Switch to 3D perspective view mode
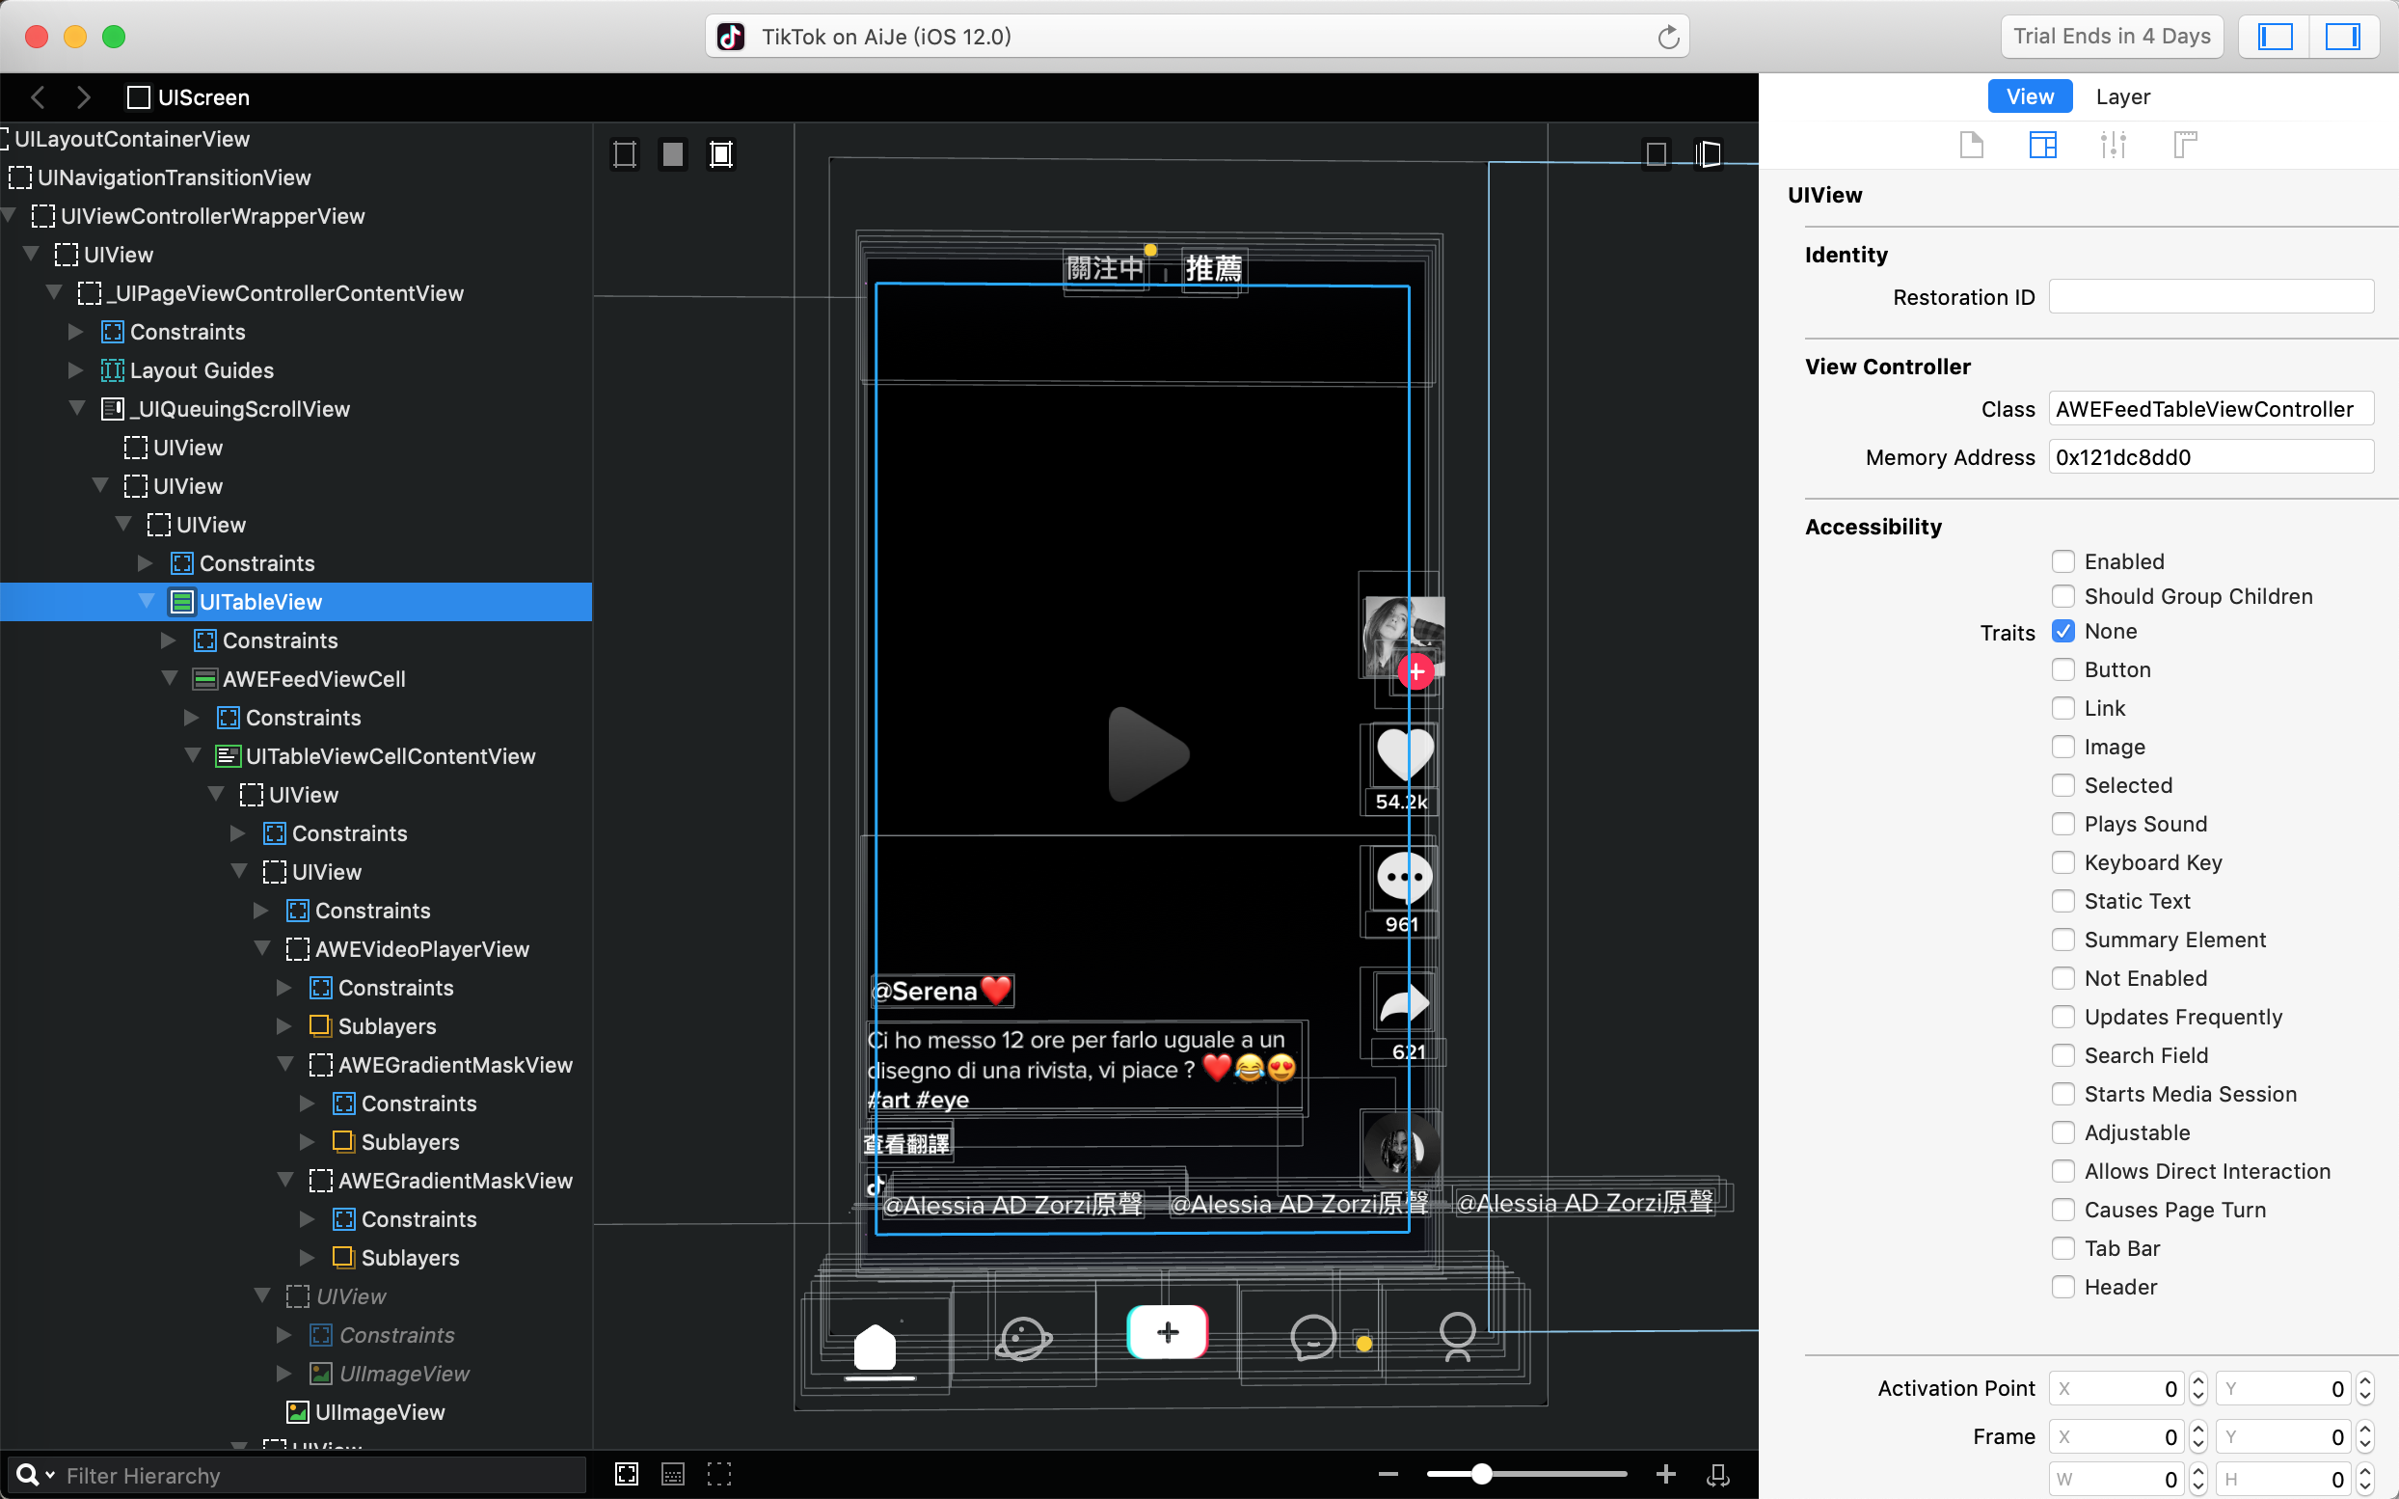The width and height of the screenshot is (2399, 1499). pyautogui.click(x=1708, y=153)
